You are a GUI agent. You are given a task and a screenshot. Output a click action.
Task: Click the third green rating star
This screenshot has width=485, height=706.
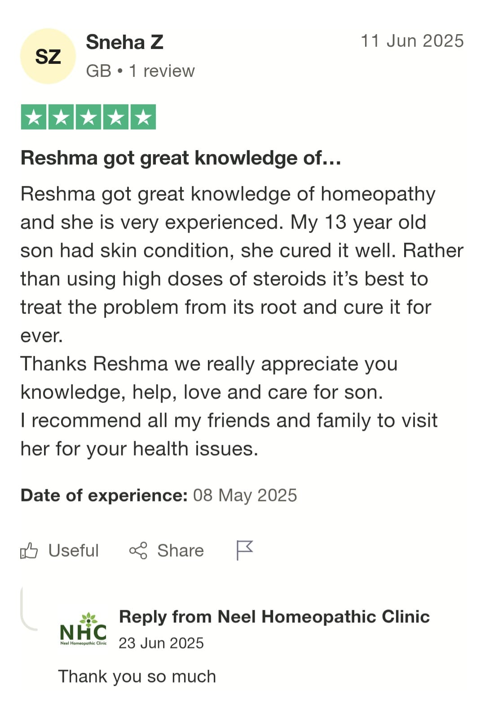[88, 117]
